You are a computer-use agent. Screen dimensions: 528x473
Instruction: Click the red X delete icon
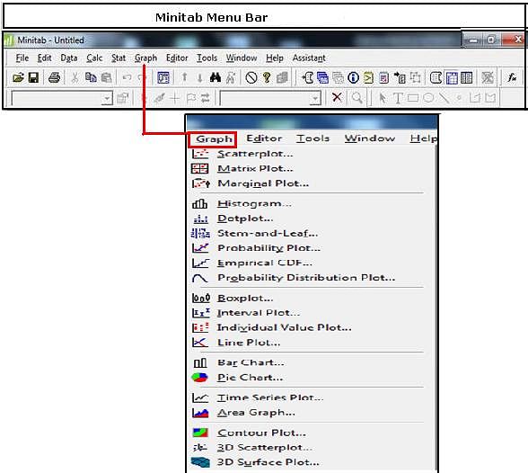point(337,97)
